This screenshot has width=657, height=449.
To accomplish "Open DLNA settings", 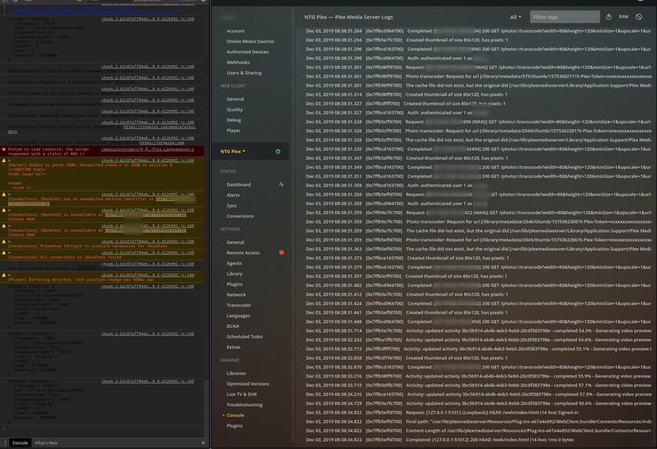I will [233, 326].
